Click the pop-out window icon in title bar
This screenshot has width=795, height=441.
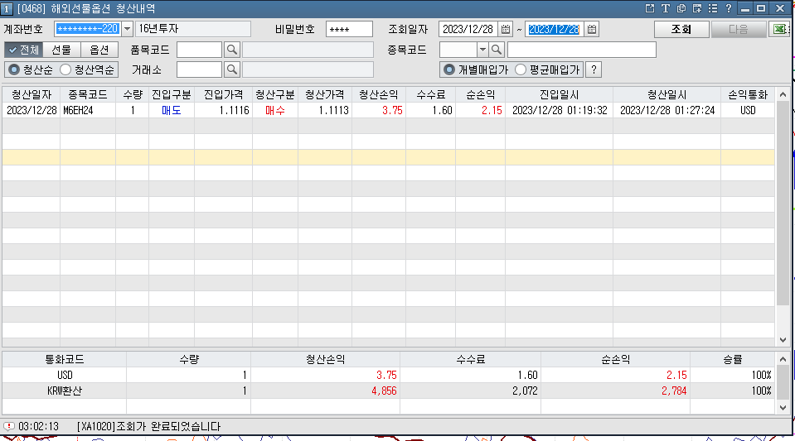pos(649,8)
